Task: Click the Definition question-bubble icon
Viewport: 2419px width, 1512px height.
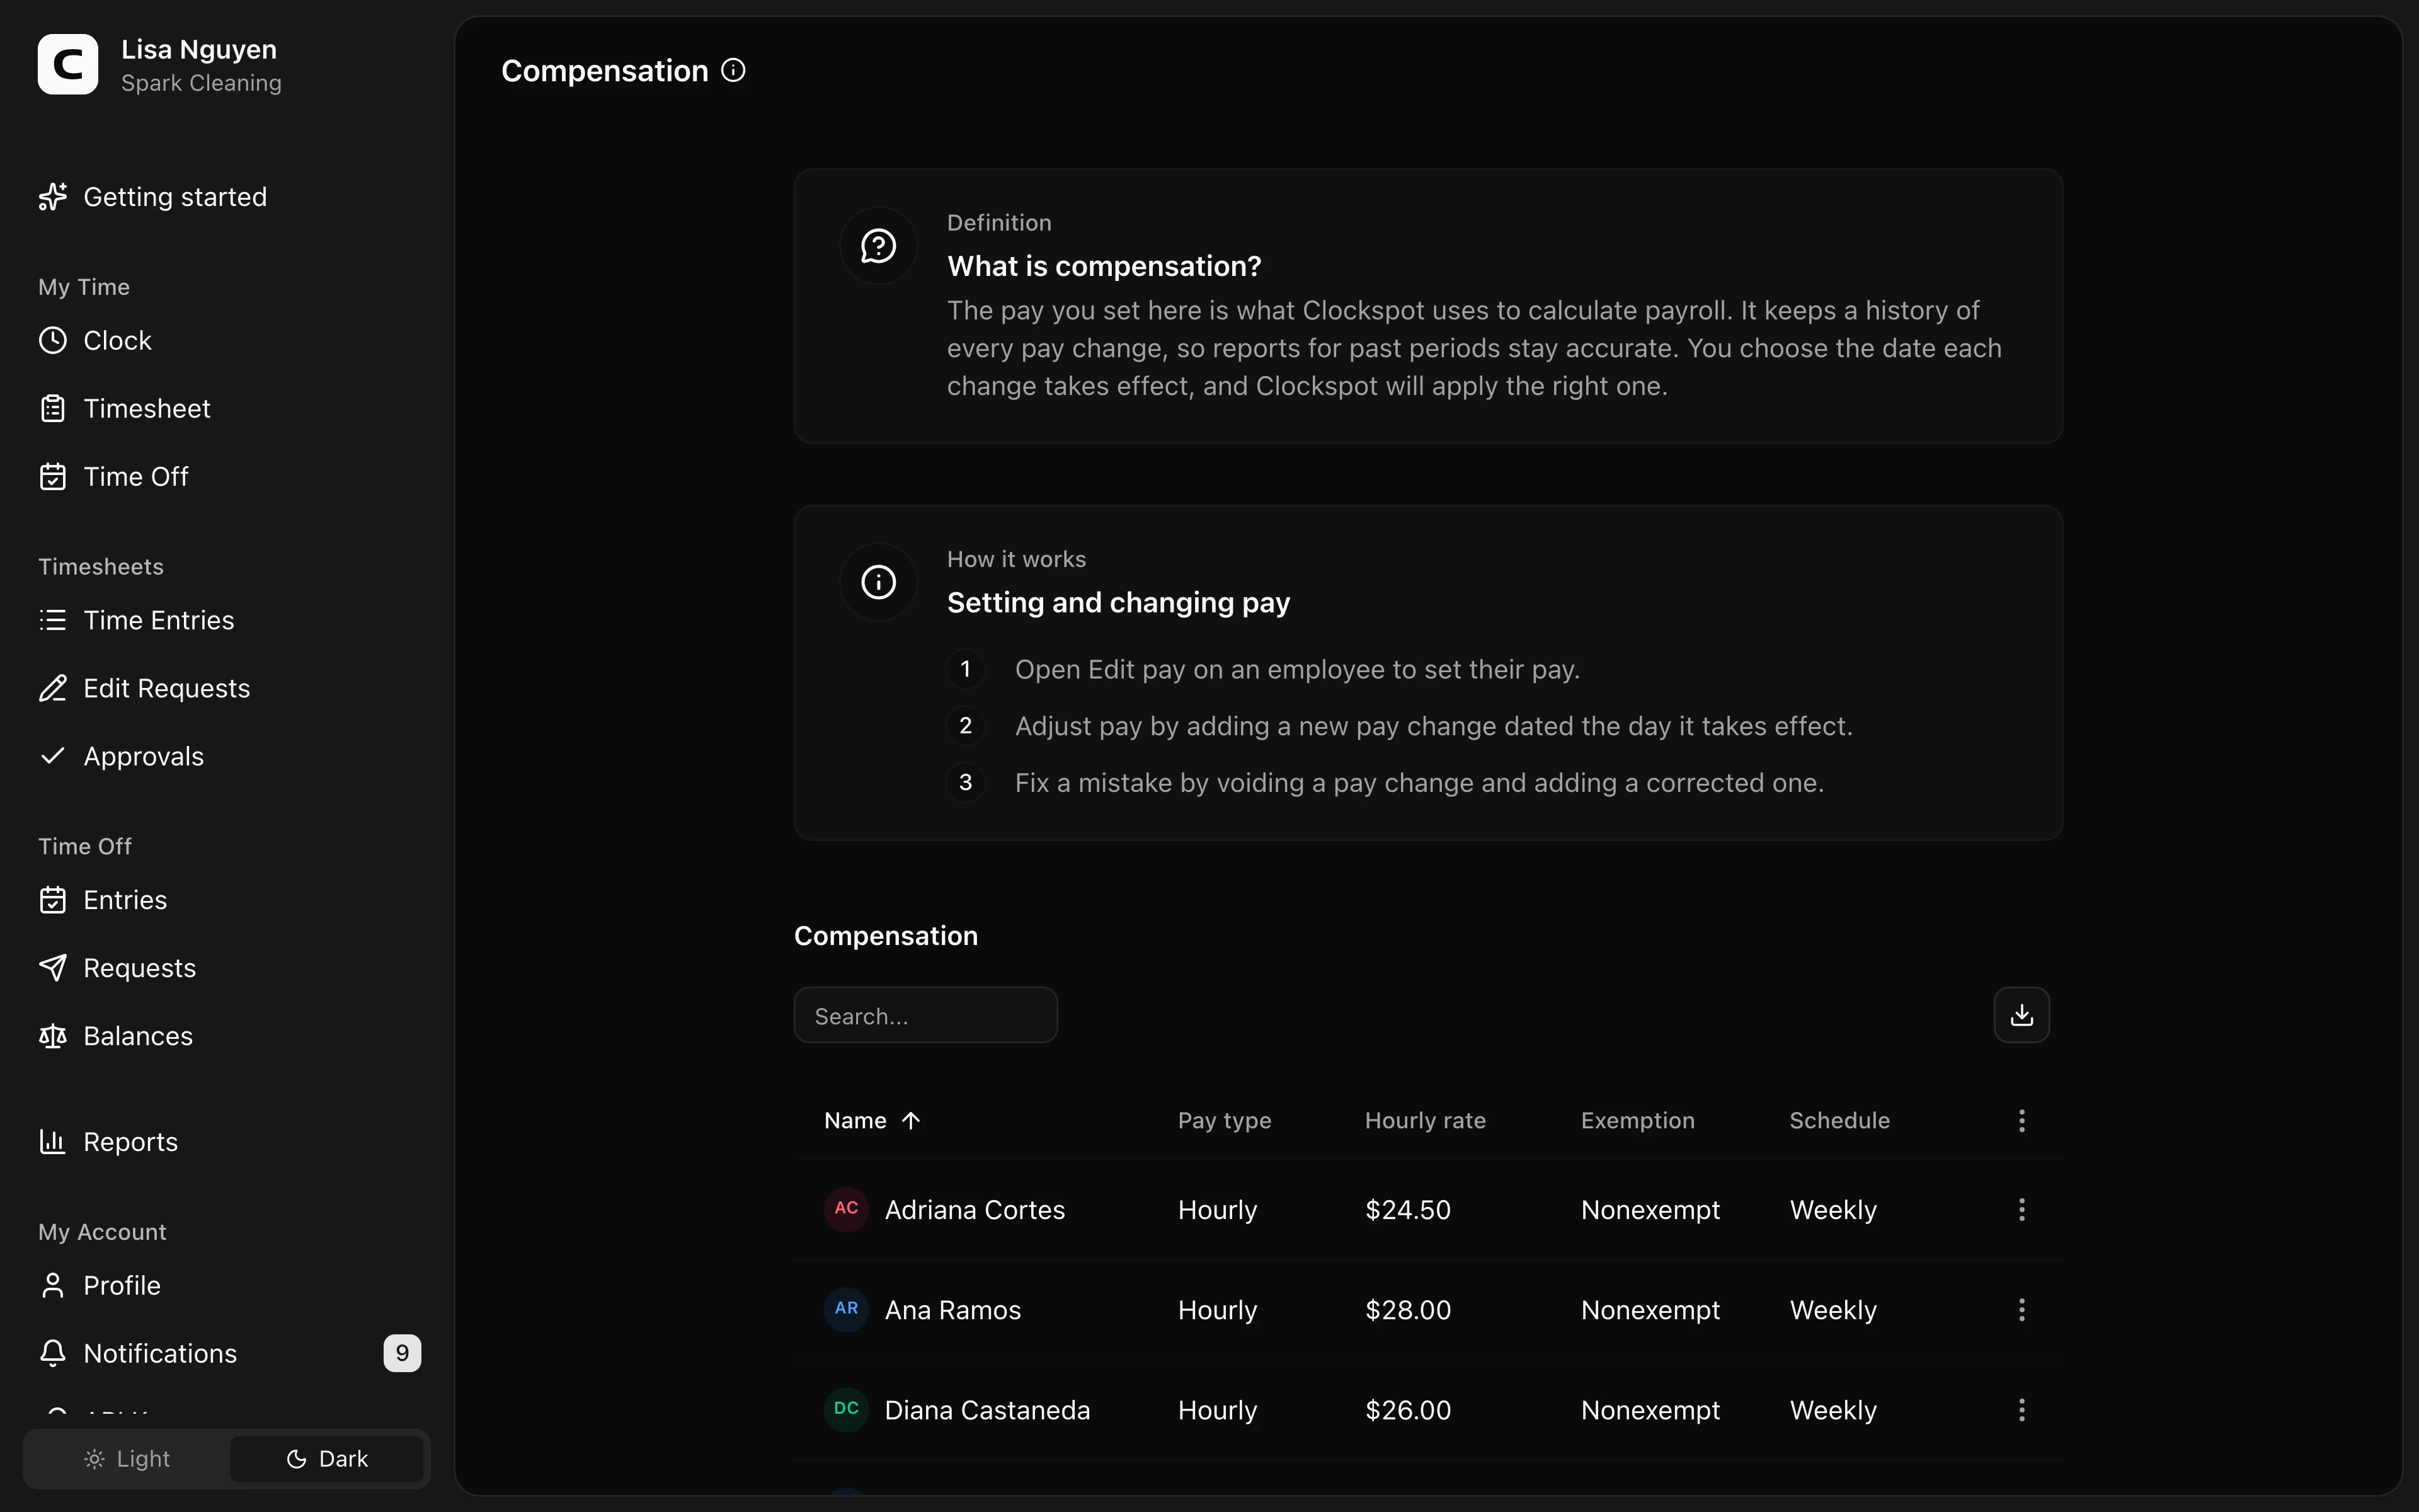Action: tap(879, 246)
